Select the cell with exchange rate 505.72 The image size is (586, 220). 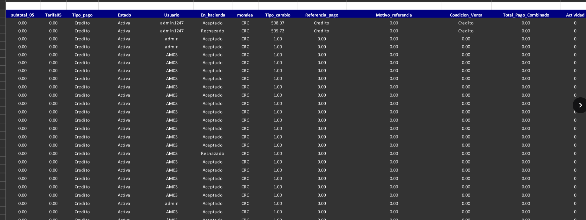coord(277,31)
